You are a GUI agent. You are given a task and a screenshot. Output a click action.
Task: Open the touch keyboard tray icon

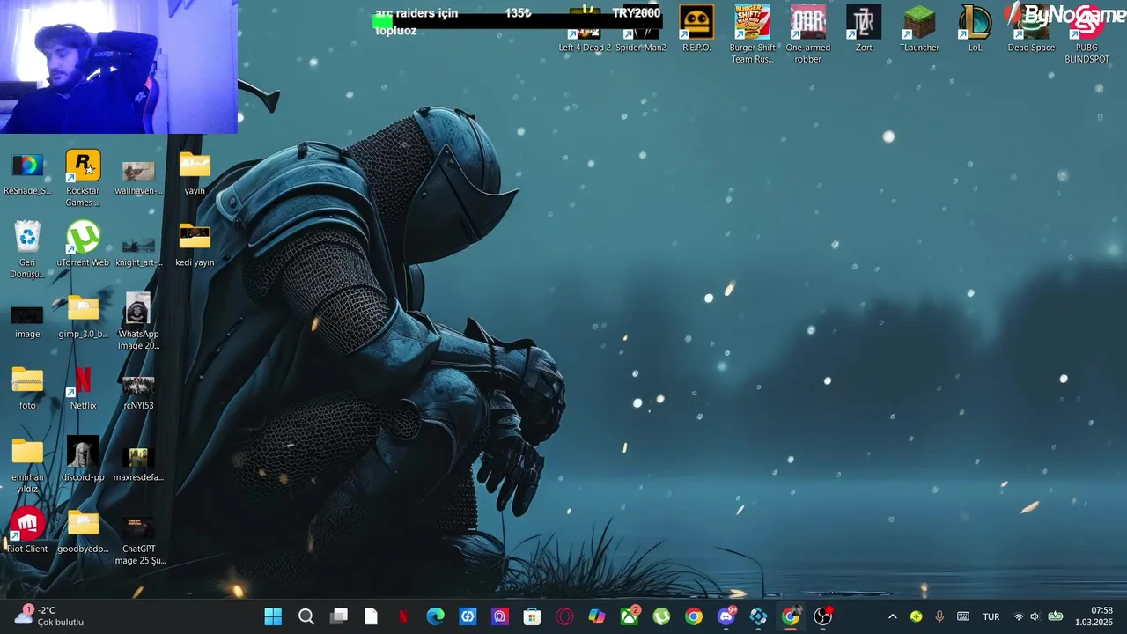[963, 616]
